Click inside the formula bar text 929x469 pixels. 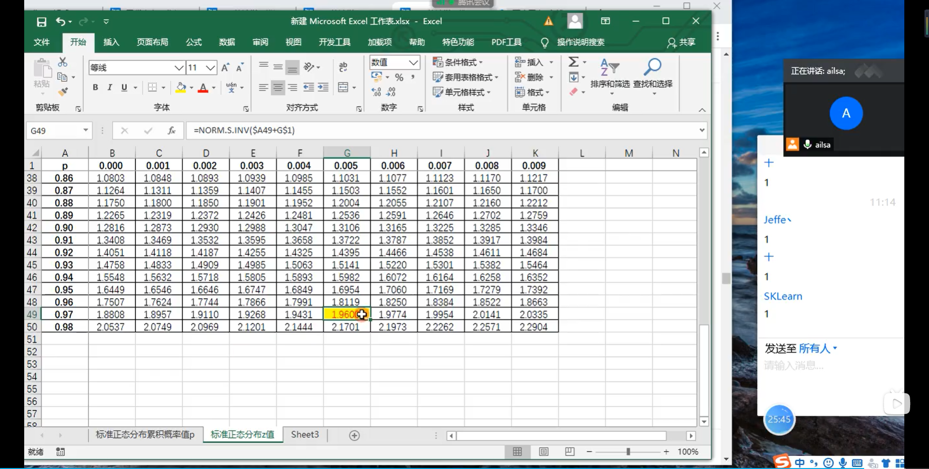(244, 130)
